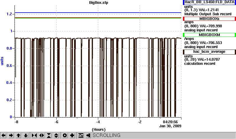
Task: Click the inward-pointing horizontal triangles icon
Action: 34,135
